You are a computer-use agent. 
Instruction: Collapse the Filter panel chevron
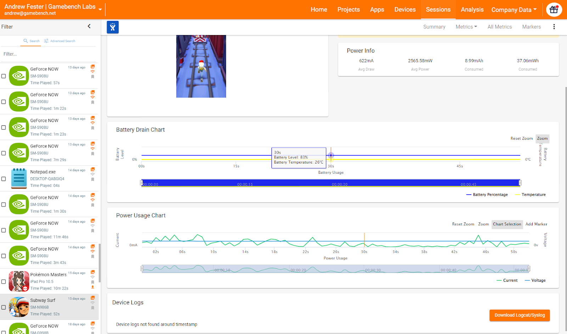coord(89,26)
